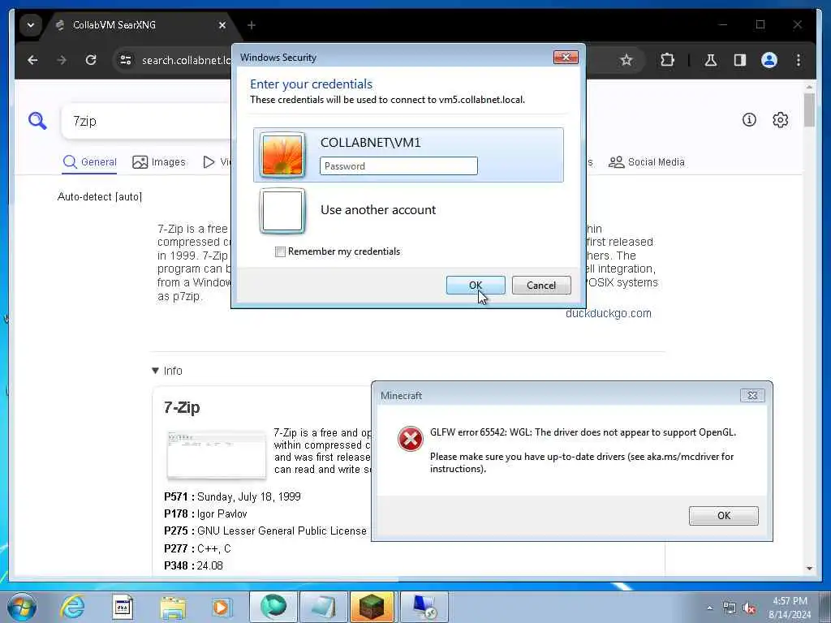The height and width of the screenshot is (623, 831).
Task: Go back using the browser back arrow
Action: [32, 60]
